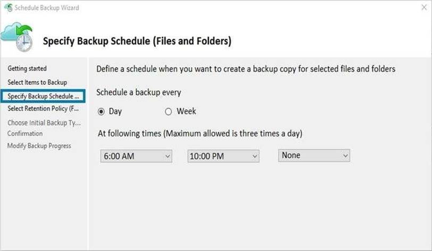Click the Choose Initial Backup Type step
Image resolution: width=432 pixels, height=251 pixels.
(44, 123)
